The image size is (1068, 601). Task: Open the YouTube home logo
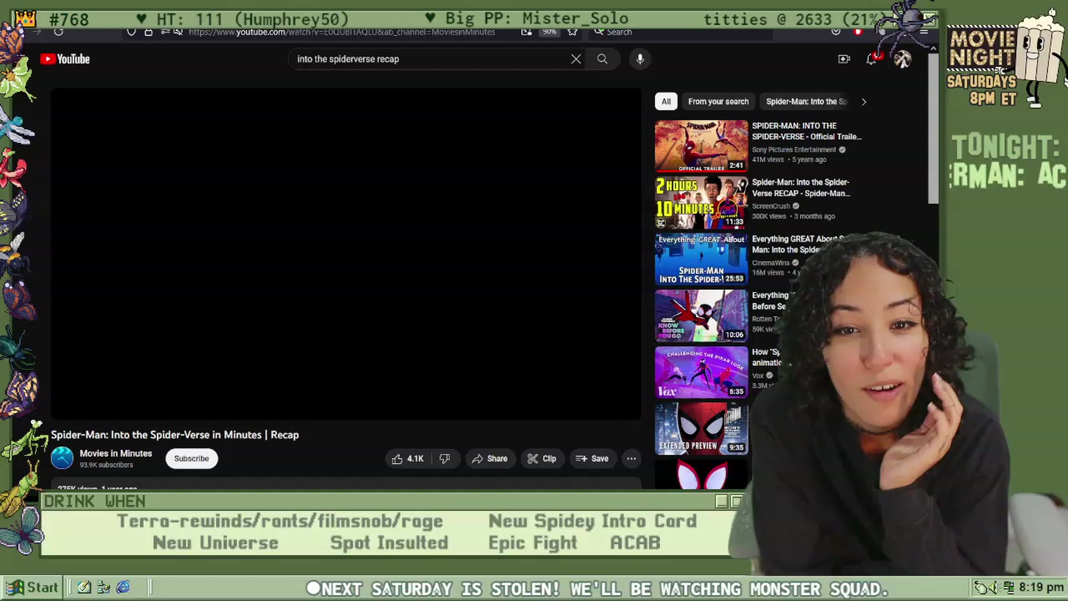click(65, 59)
